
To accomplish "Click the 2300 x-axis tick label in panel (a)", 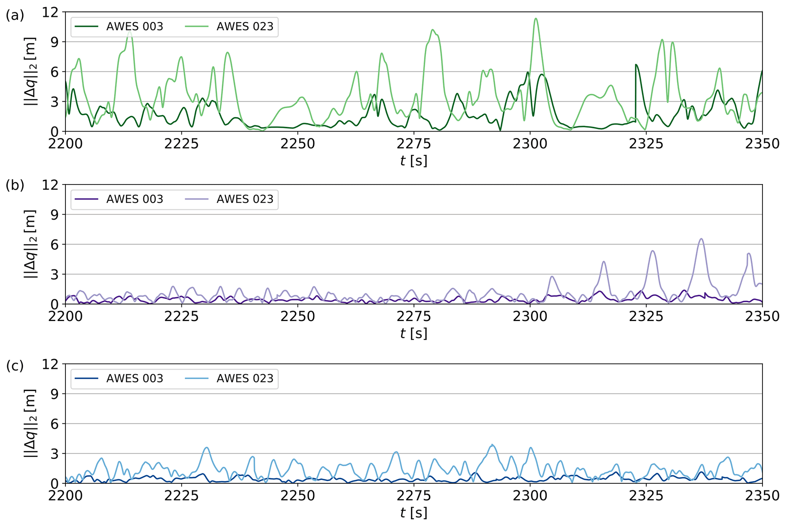I will coord(530,144).
